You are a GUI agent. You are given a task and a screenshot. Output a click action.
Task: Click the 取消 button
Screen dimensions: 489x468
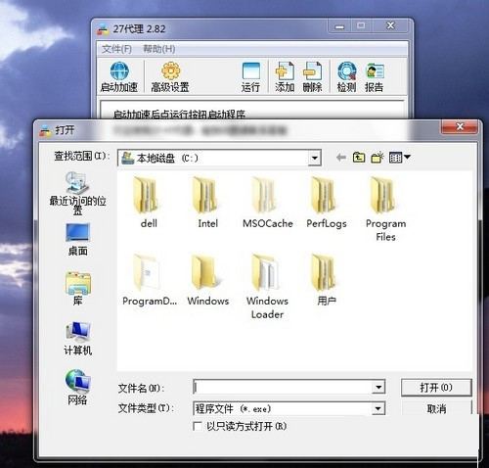[436, 408]
